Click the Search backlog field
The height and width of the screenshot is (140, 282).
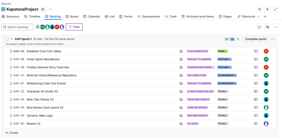(x=17, y=27)
